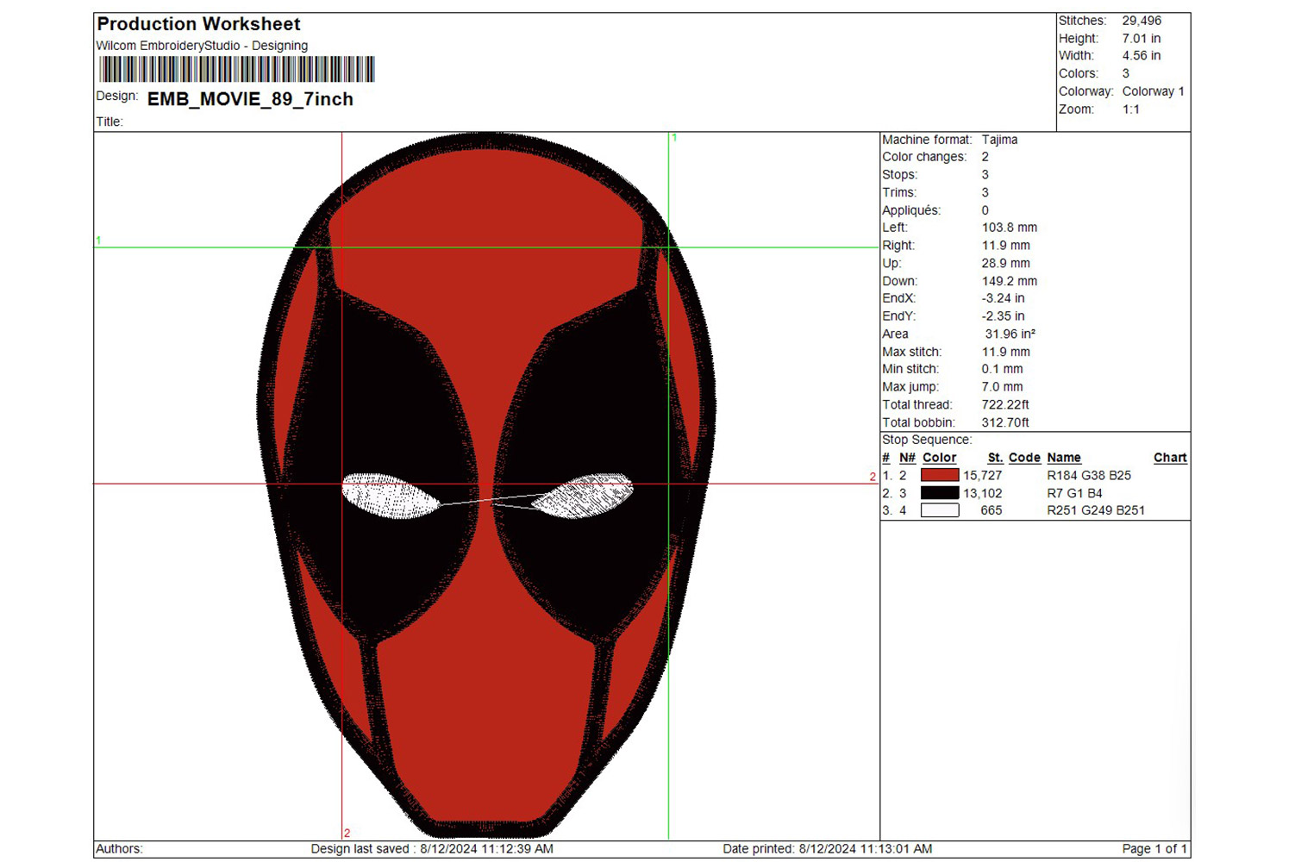
Task: Click the machine format 'Tajima'
Action: (x=999, y=140)
